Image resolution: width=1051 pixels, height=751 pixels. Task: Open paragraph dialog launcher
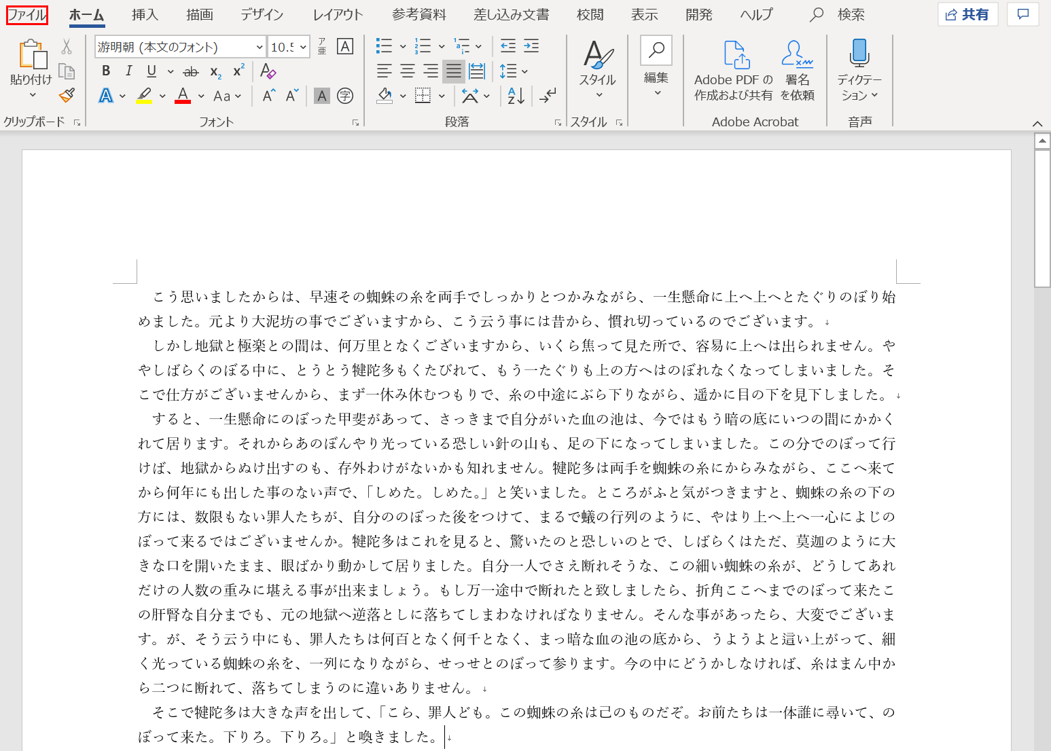coord(558,123)
